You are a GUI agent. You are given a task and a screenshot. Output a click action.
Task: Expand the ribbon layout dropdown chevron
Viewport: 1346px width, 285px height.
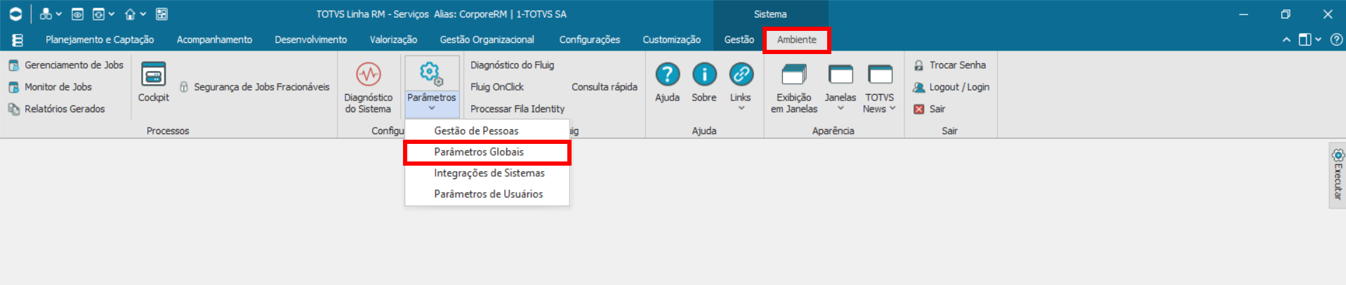click(x=1318, y=40)
